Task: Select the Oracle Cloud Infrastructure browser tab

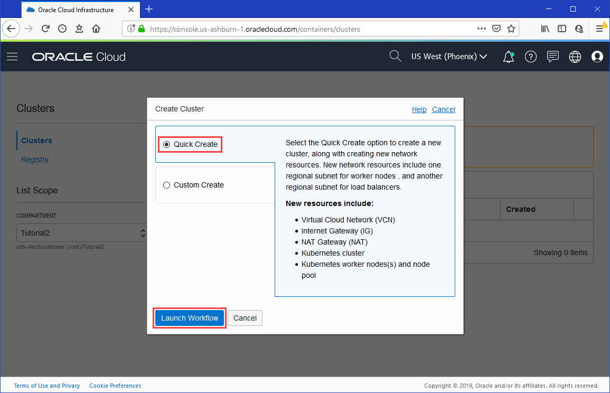Action: (80, 10)
